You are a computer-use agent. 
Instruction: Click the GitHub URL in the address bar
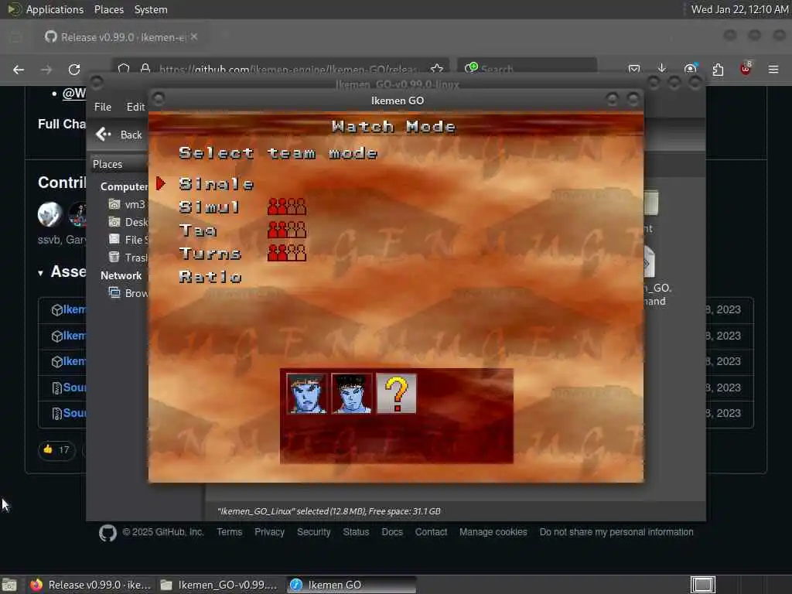(x=288, y=69)
